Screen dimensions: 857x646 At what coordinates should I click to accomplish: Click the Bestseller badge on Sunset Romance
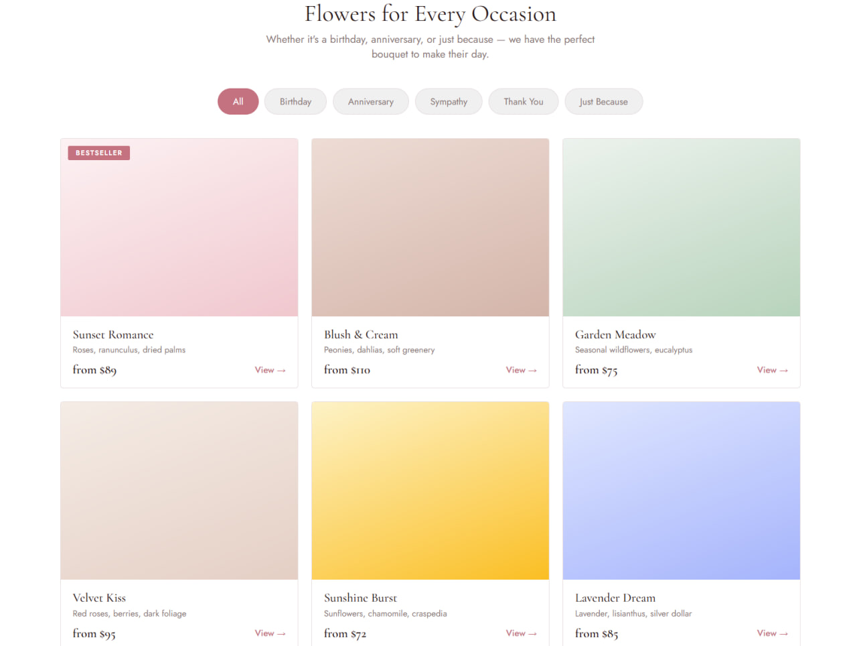click(x=99, y=153)
